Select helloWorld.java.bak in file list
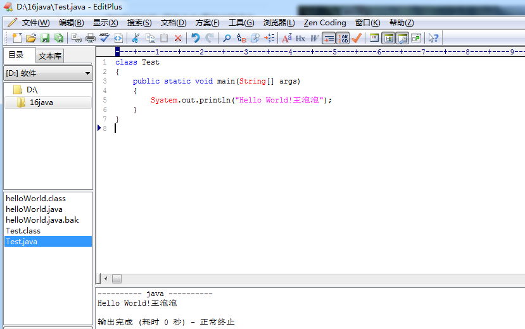 [x=42, y=220]
